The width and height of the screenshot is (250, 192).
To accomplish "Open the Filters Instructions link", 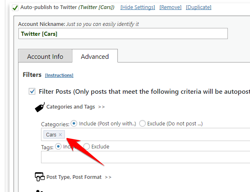I will click(59, 75).
